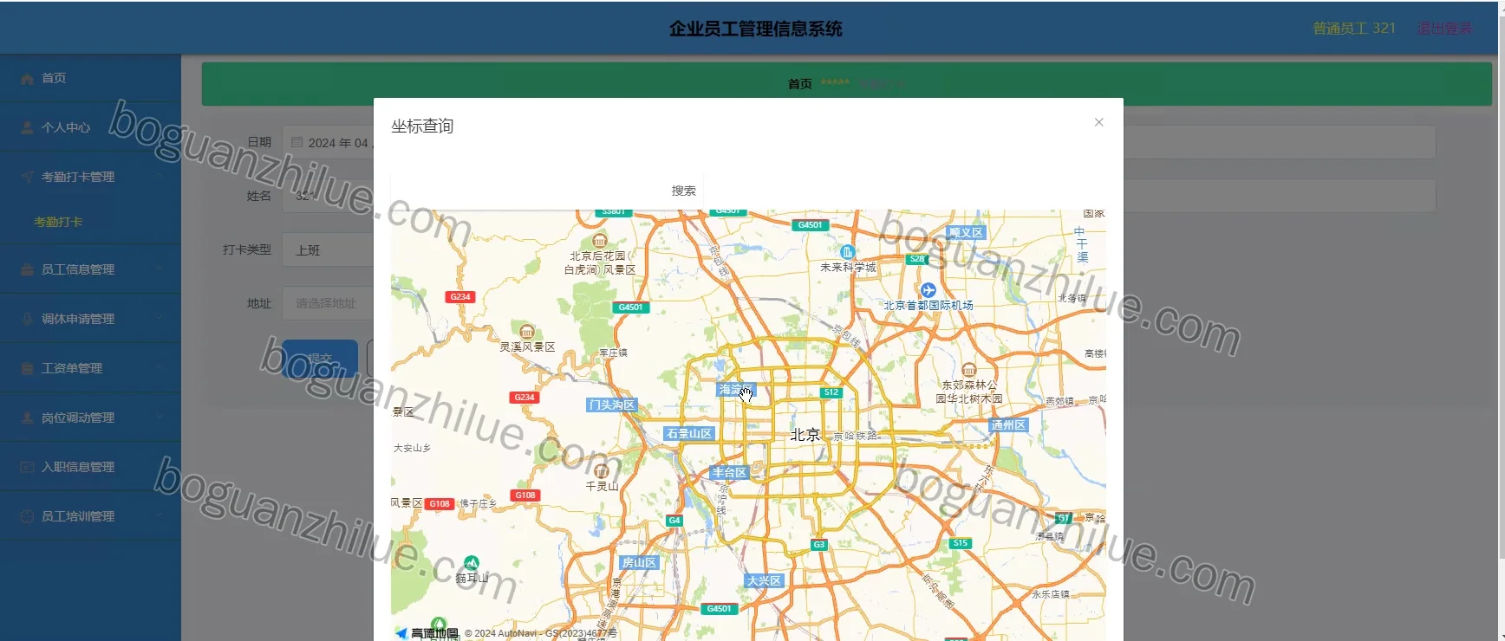Click the 日期 date input field
Image resolution: width=1505 pixels, height=641 pixels.
[x=328, y=142]
